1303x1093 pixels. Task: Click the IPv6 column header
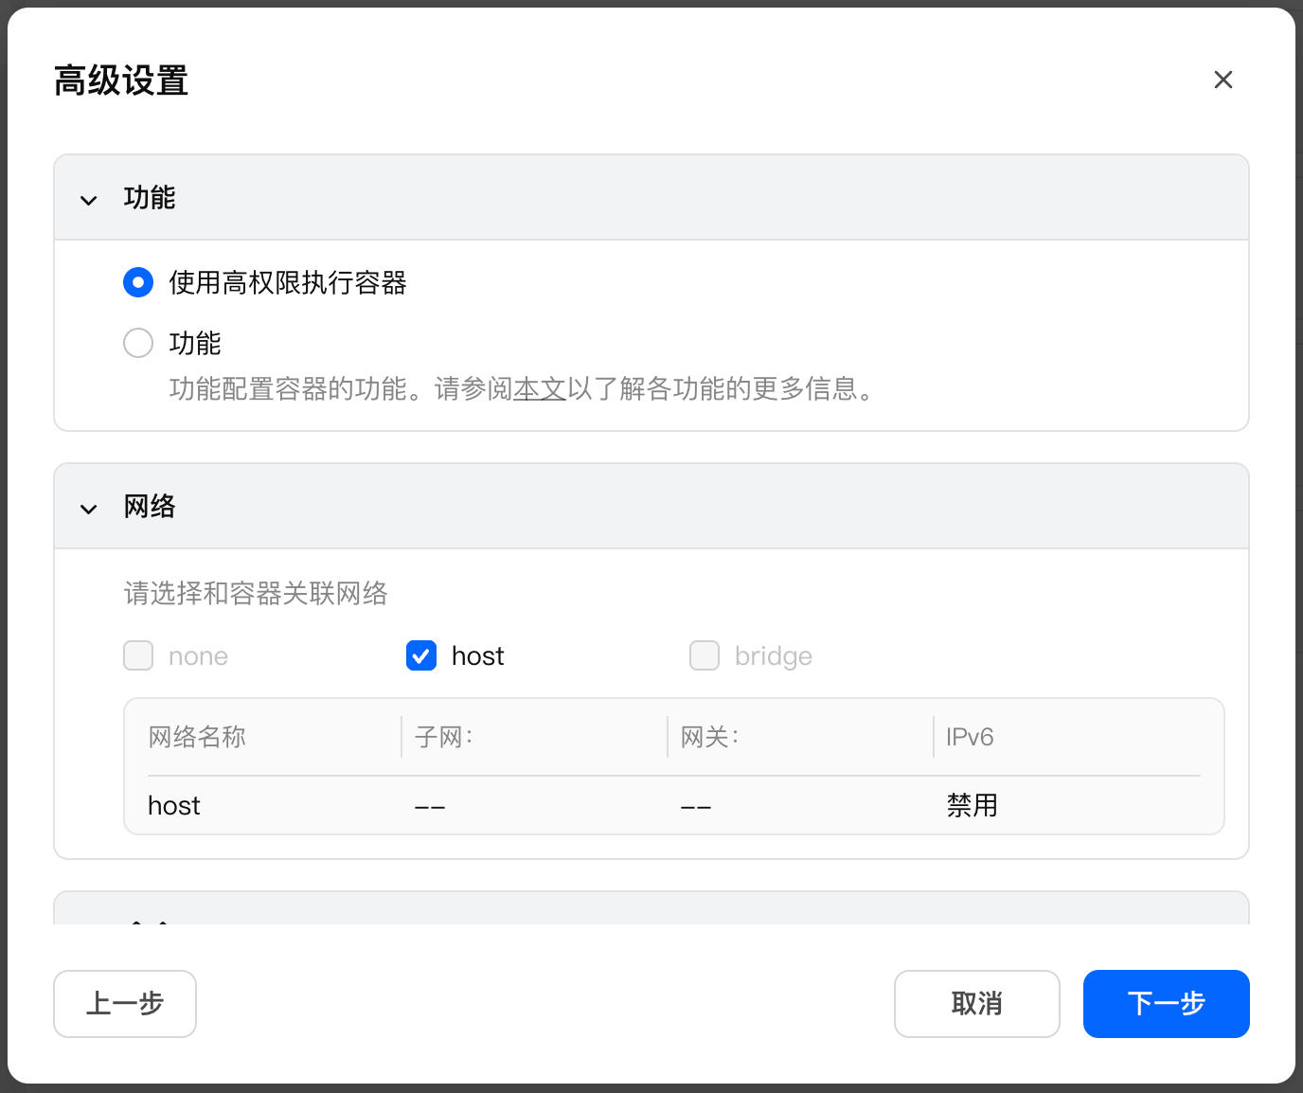click(969, 737)
